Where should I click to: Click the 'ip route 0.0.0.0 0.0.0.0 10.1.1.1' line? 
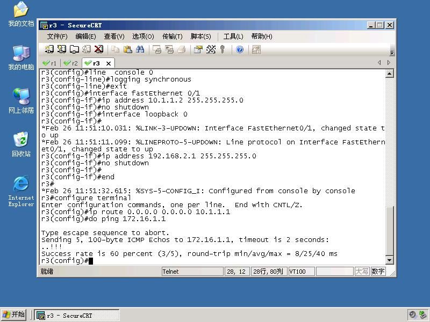pos(136,212)
